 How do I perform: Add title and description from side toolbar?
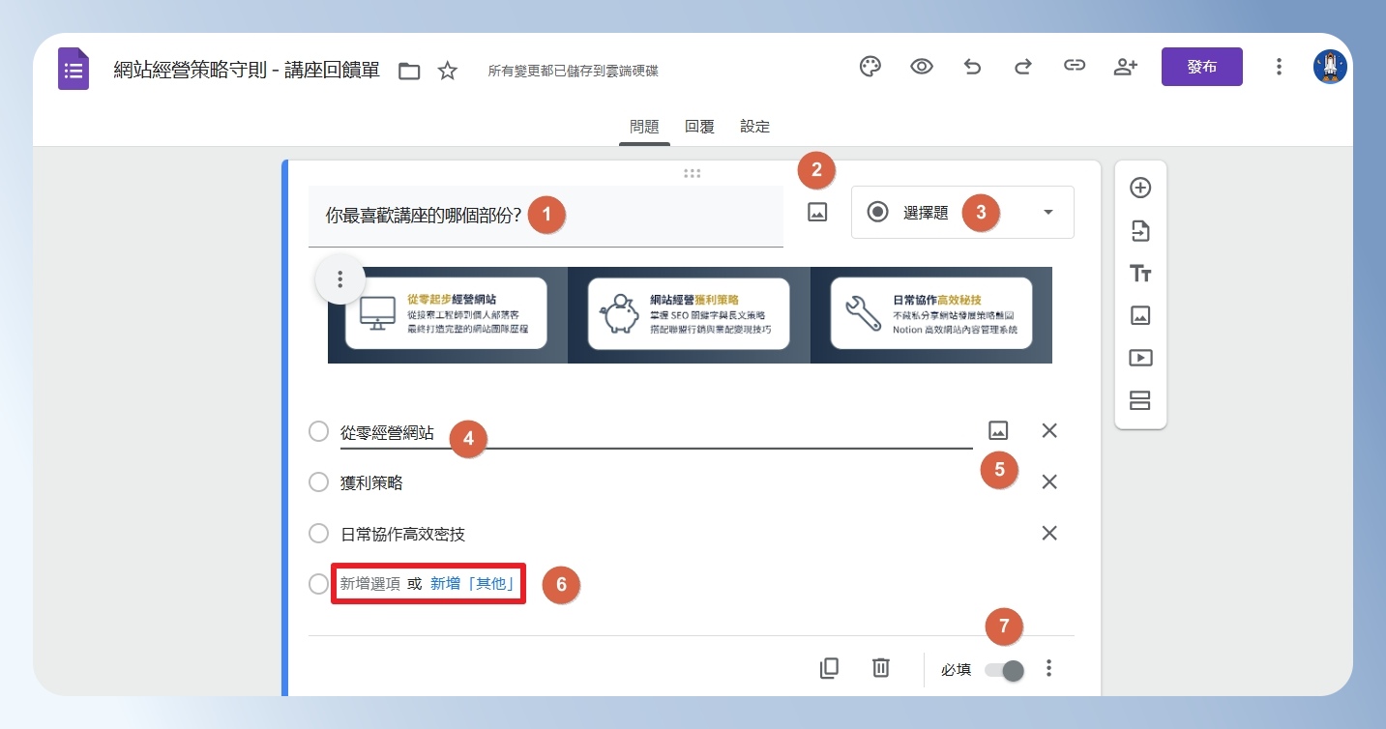coord(1140,274)
